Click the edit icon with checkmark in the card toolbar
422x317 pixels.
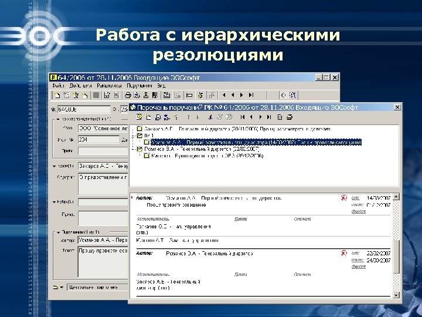pyautogui.click(x=107, y=95)
